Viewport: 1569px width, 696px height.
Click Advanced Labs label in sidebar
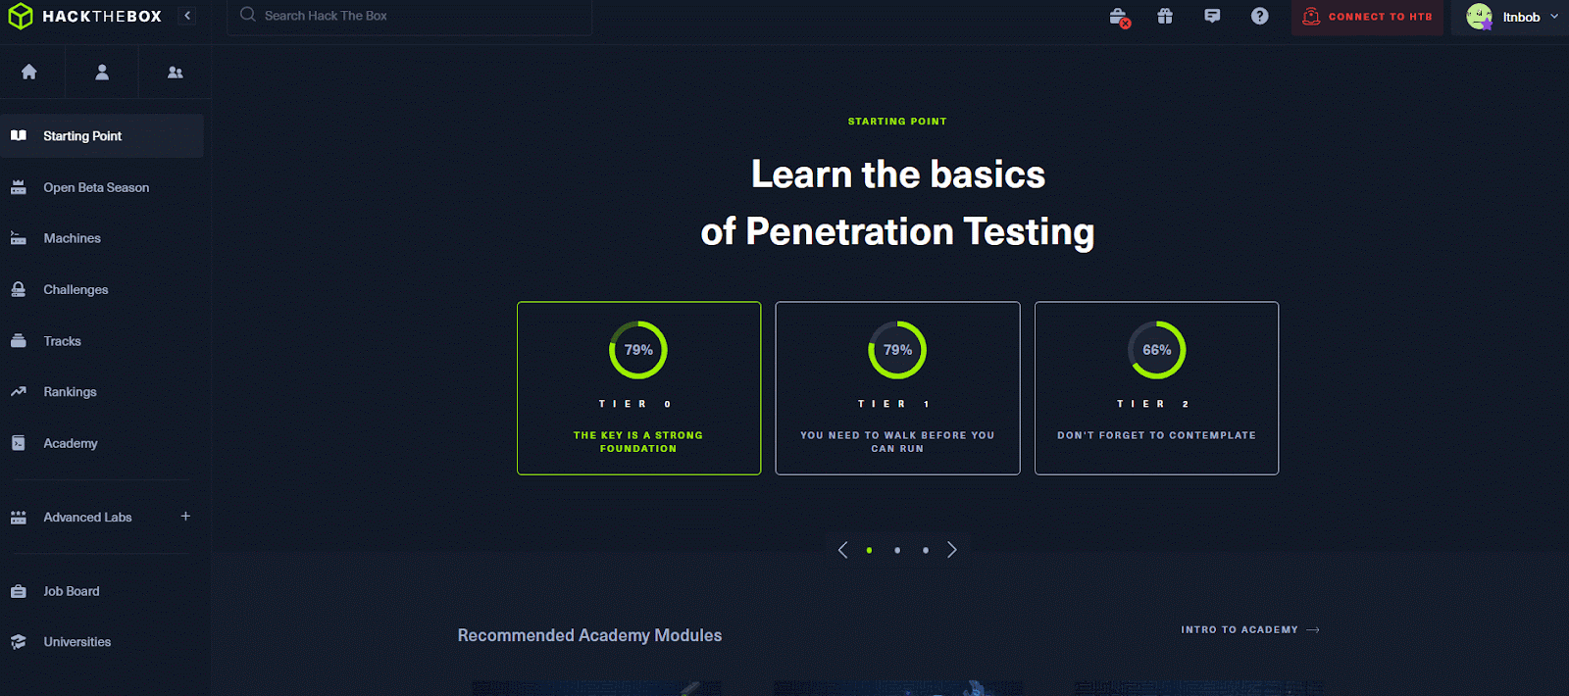click(87, 518)
